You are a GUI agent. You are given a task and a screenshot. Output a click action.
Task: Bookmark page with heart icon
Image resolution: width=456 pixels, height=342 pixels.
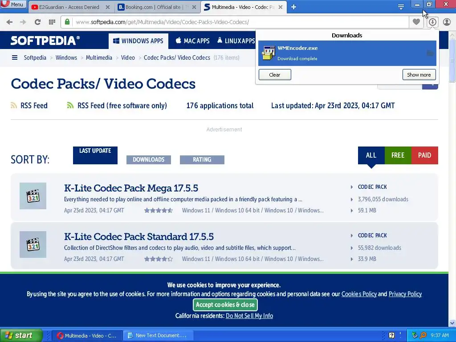pos(416,22)
